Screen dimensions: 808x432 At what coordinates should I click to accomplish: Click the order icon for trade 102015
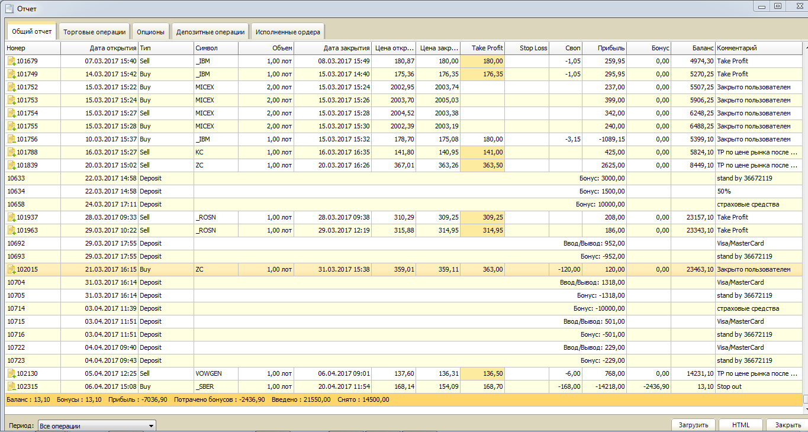tap(11, 269)
